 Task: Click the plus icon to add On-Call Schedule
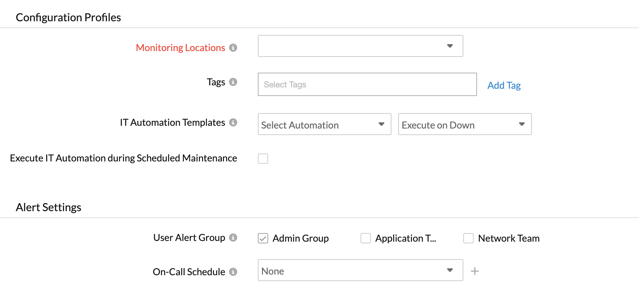pyautogui.click(x=475, y=271)
